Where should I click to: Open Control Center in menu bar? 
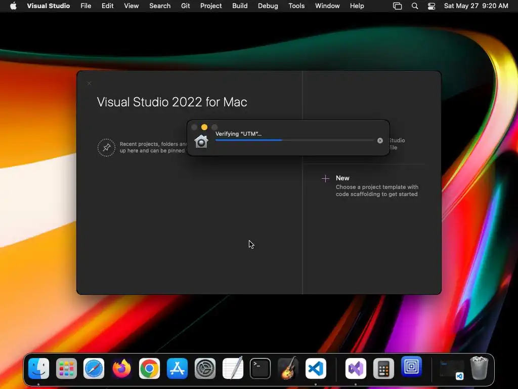[x=431, y=6]
